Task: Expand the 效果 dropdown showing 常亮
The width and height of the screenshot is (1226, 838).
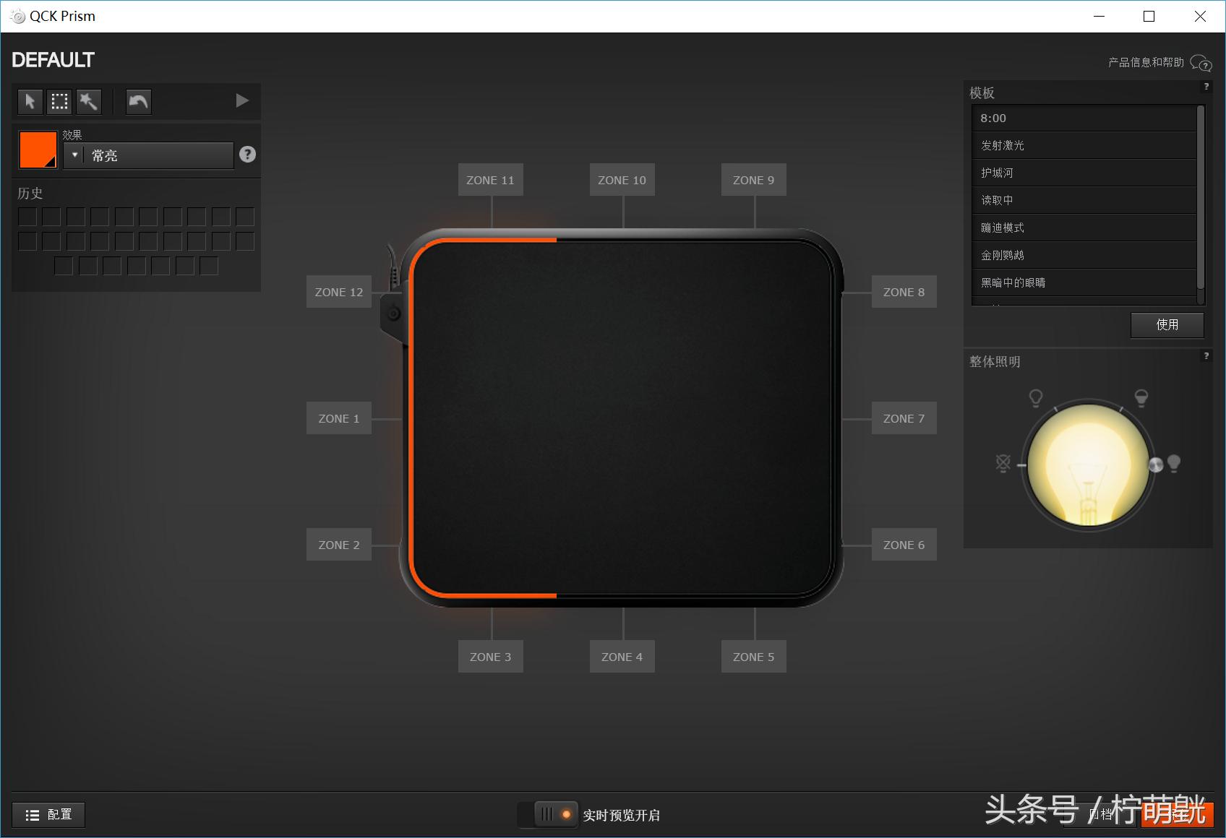Action: tap(148, 155)
